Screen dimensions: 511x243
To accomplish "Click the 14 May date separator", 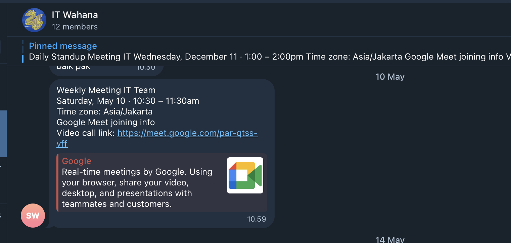I will pyautogui.click(x=390, y=240).
